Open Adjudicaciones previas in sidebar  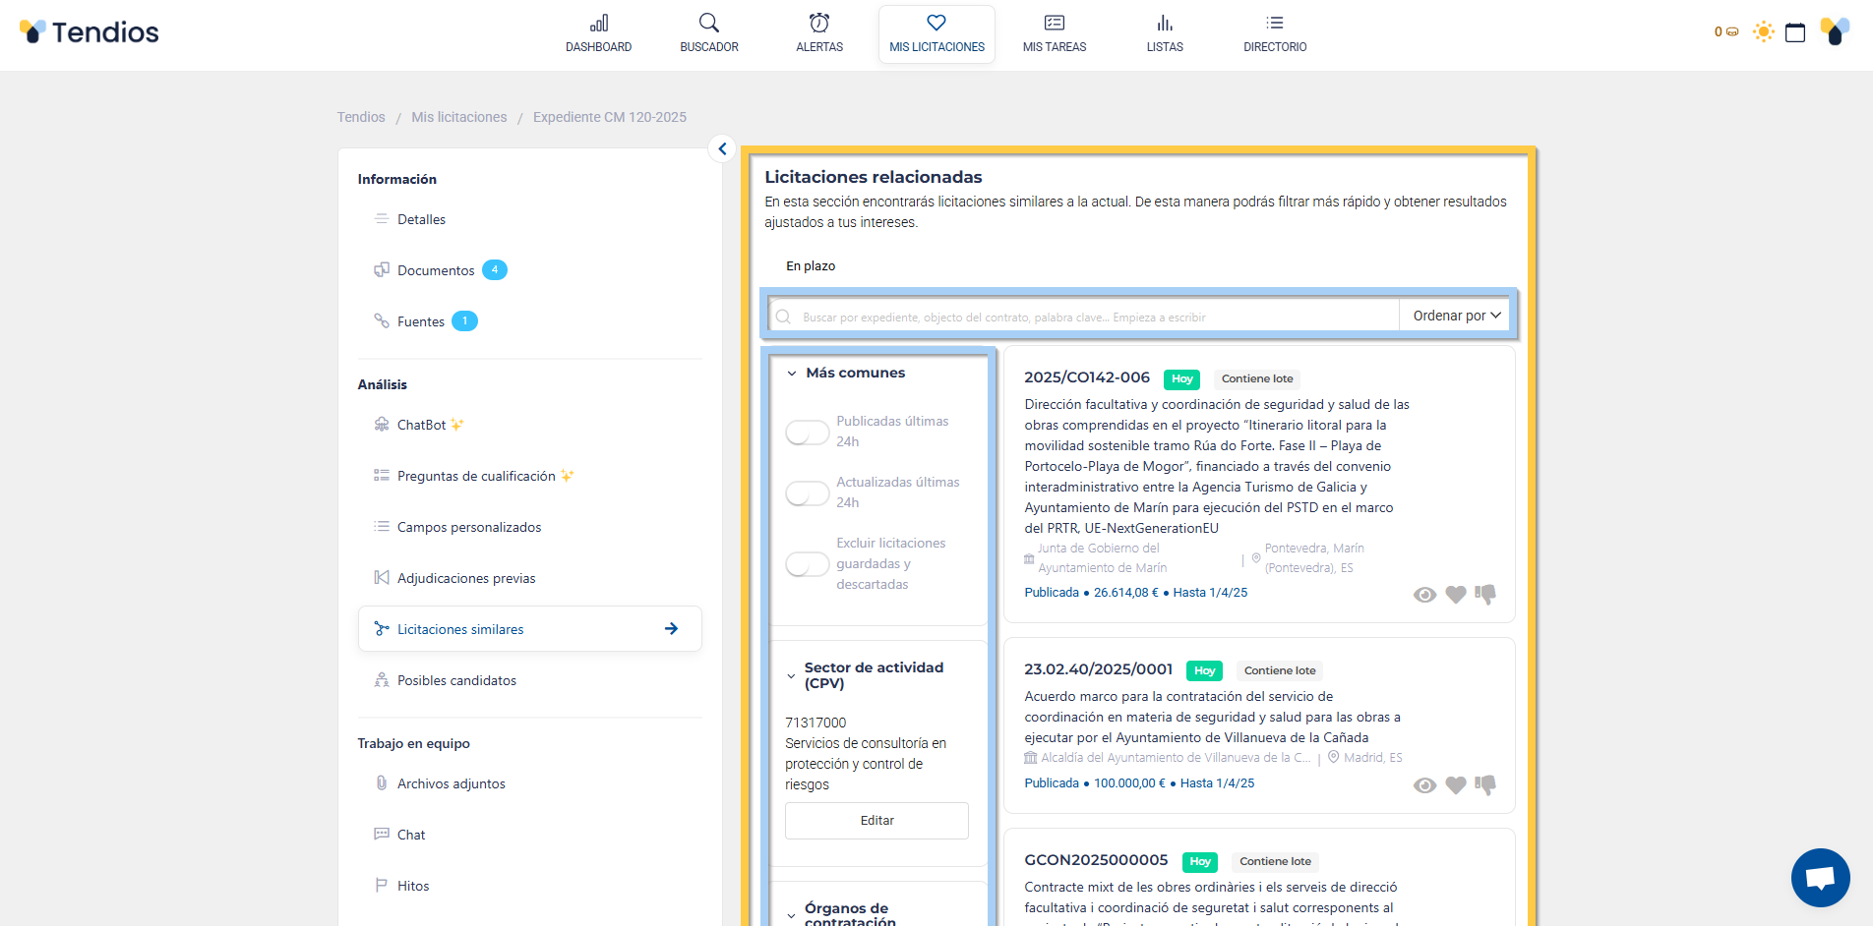(466, 578)
